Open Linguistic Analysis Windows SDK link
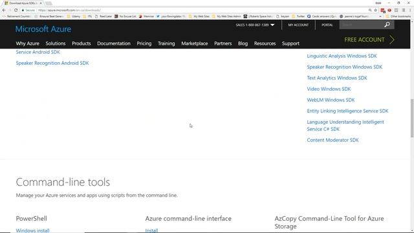 [x=342, y=56]
